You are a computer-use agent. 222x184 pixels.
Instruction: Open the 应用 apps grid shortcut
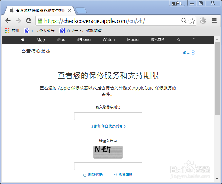(12, 31)
